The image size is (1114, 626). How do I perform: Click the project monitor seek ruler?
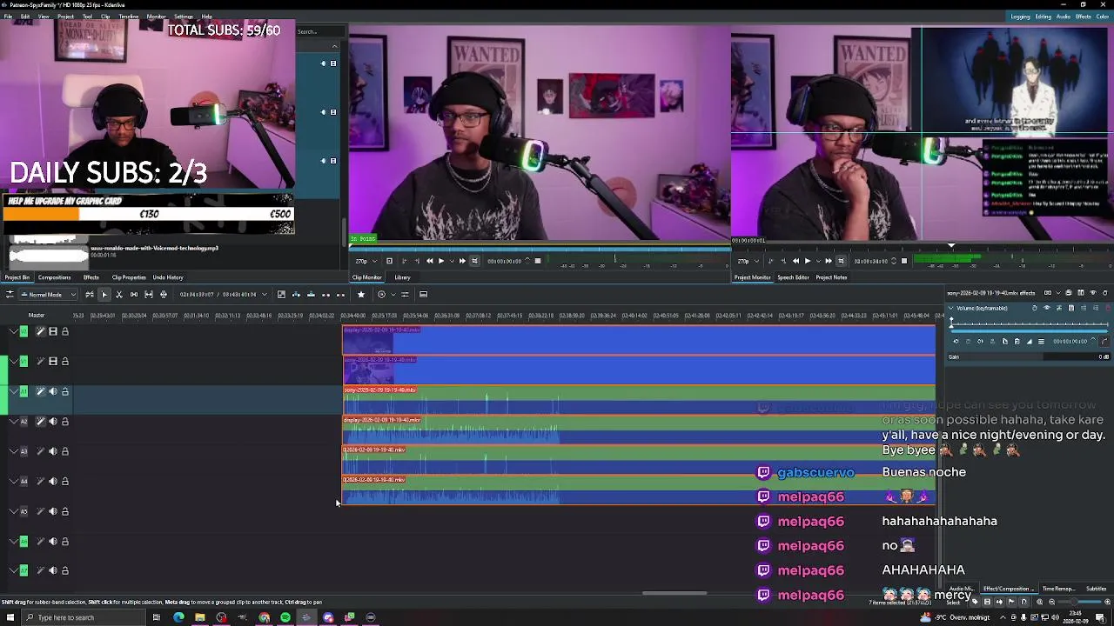(922, 249)
